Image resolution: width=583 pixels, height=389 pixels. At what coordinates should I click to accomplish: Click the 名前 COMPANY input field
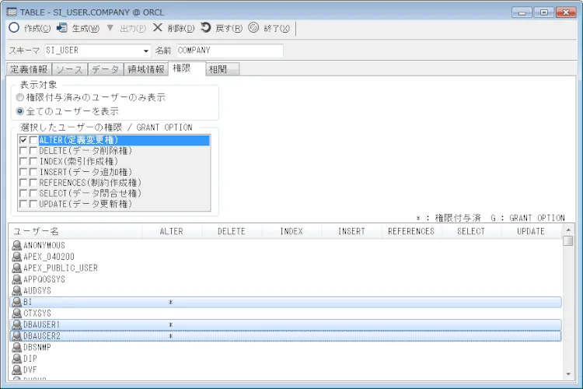coord(229,51)
